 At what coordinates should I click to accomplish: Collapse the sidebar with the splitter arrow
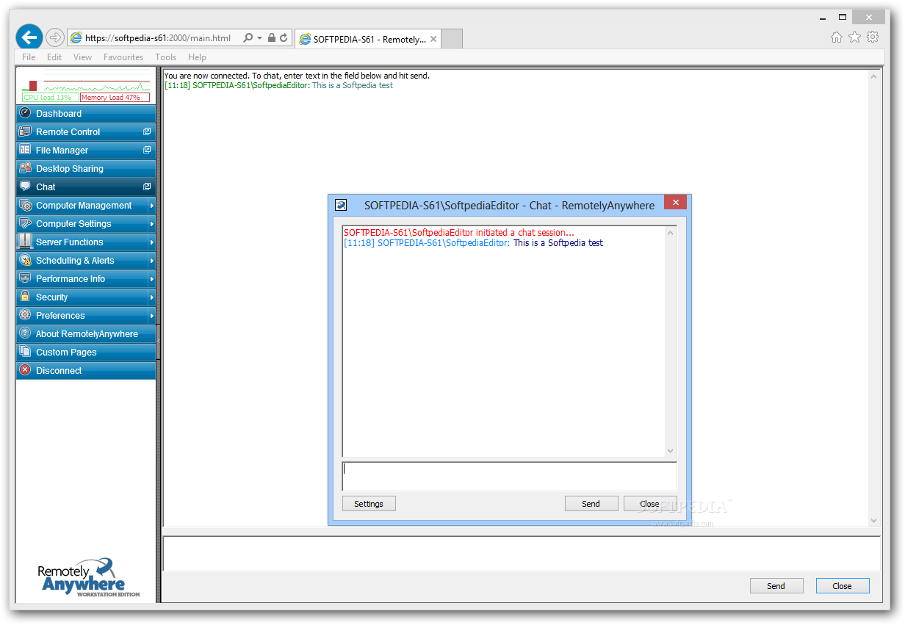pyautogui.click(x=159, y=342)
